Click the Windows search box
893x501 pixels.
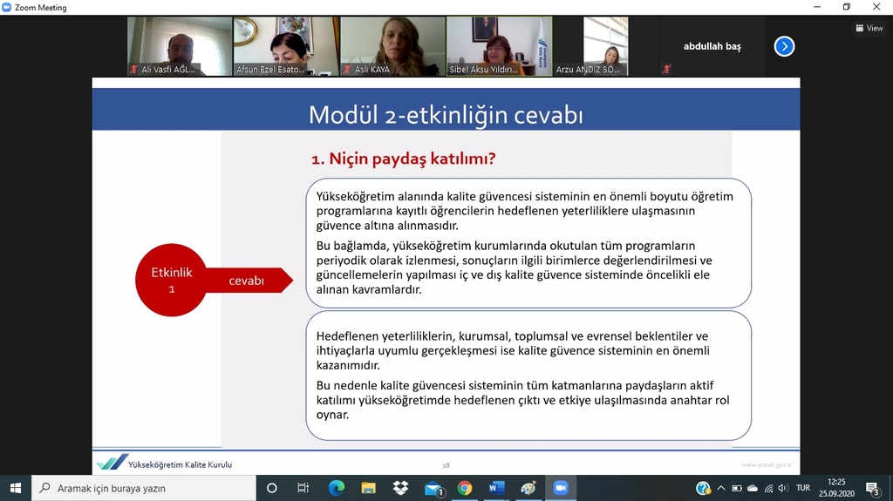[144, 488]
